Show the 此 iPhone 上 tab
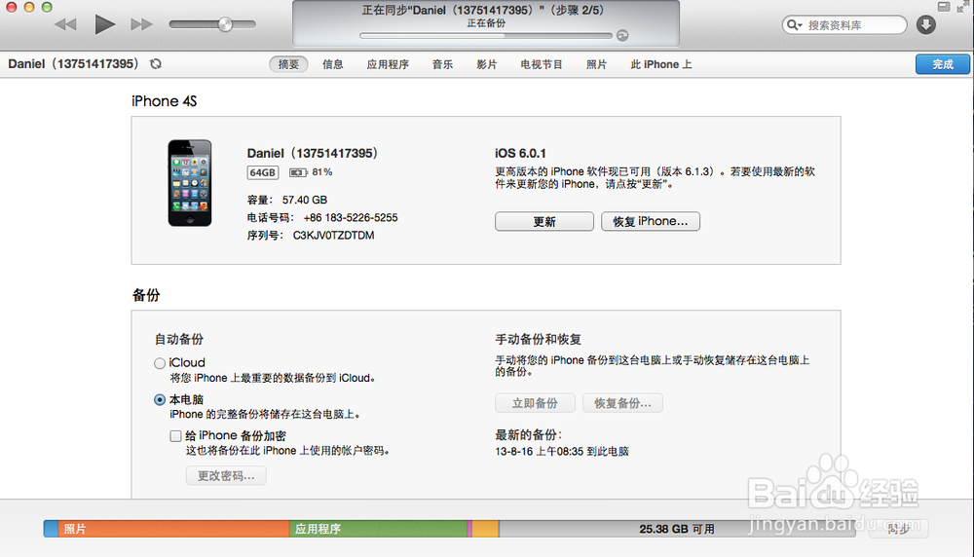 coord(661,64)
